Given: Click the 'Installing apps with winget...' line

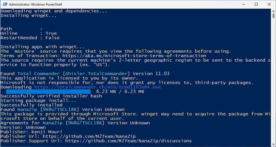Looking at the screenshot, I should click(43, 47).
